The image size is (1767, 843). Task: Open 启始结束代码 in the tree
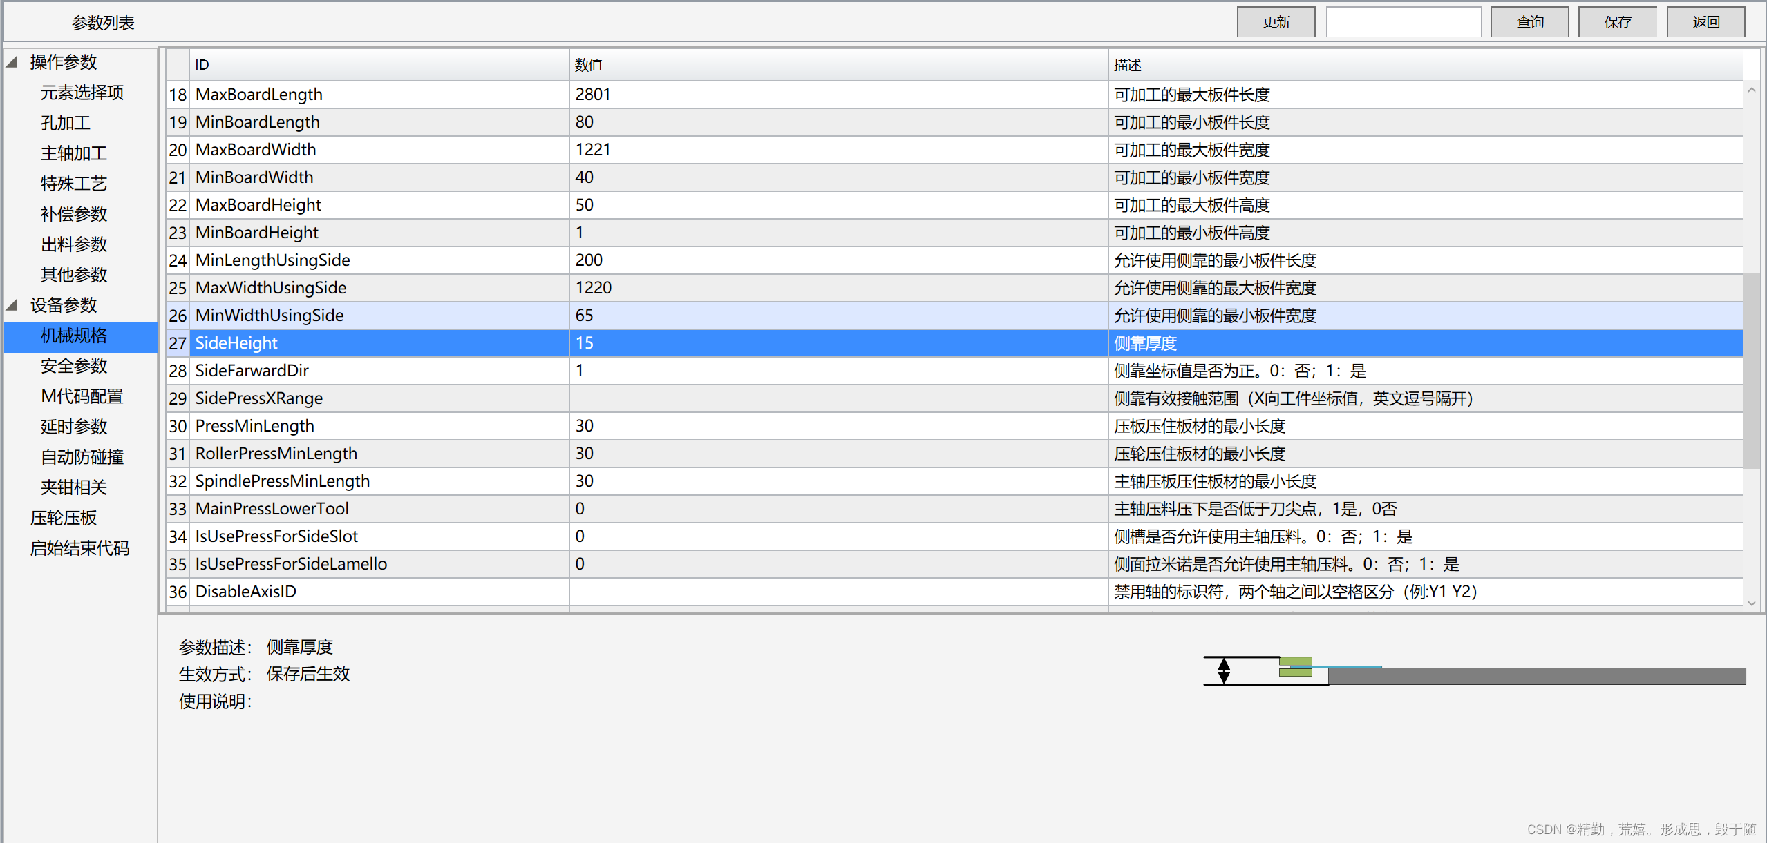[x=80, y=548]
